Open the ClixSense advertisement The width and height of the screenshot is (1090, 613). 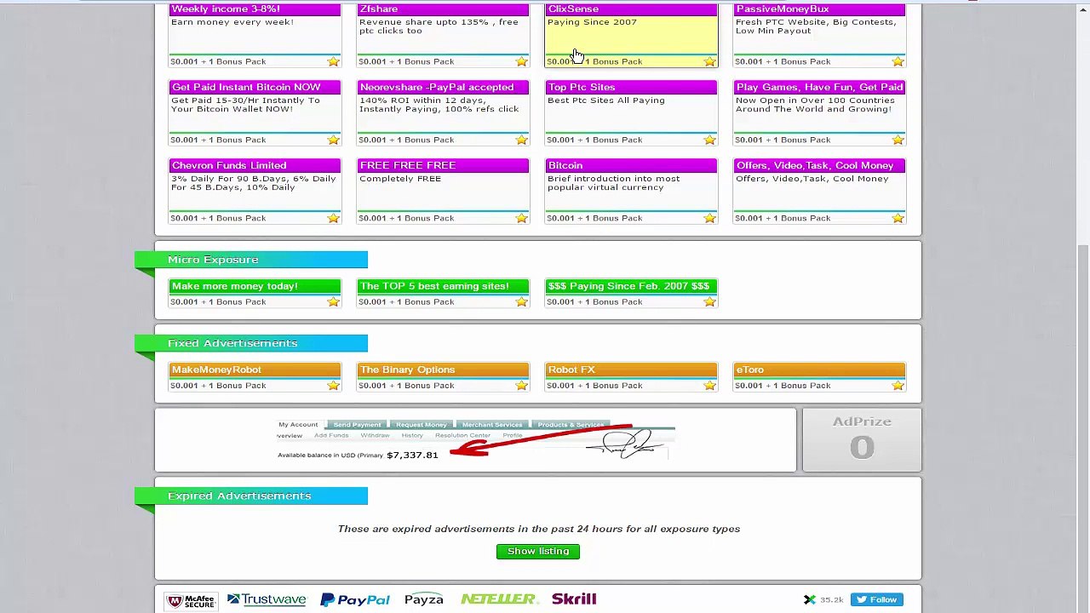pos(631,9)
